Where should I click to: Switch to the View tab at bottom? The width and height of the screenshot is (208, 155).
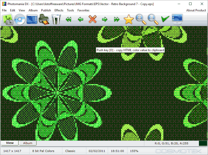[x=10, y=143]
